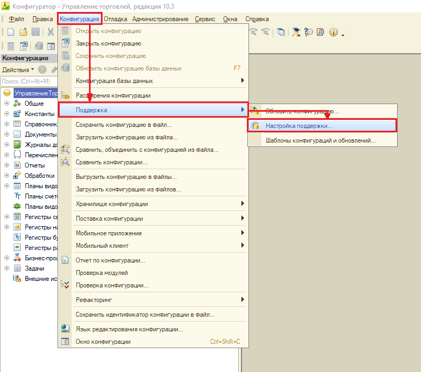Viewport: 421px width, 372px height.
Task: Choose Закрыть конфигурацию menu item
Action: pos(153,43)
